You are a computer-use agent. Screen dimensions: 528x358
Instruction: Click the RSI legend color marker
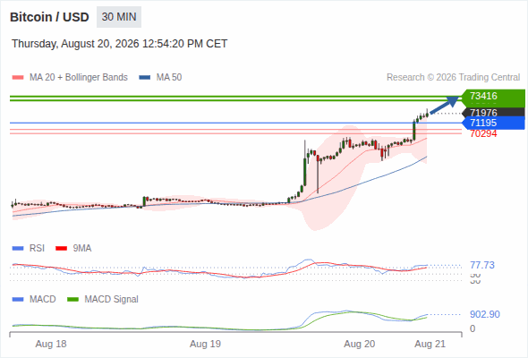18,249
